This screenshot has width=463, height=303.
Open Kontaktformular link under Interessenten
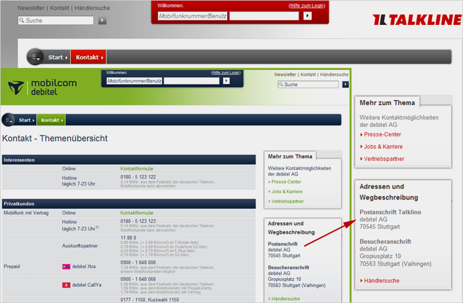137,169
